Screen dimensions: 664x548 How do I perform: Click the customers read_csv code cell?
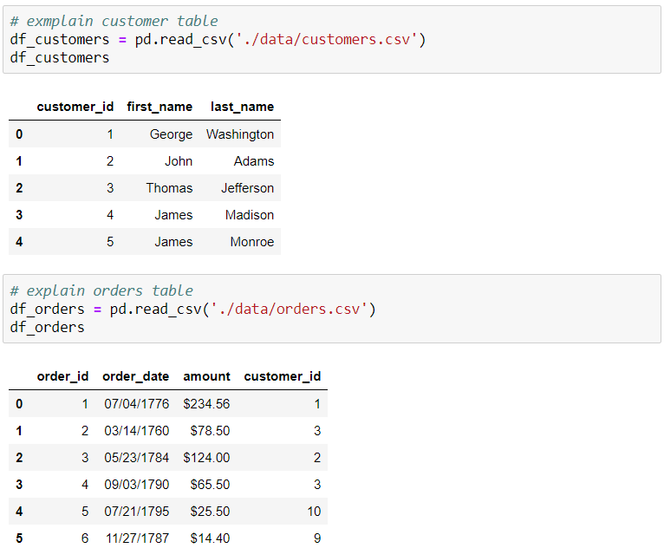[x=332, y=39]
